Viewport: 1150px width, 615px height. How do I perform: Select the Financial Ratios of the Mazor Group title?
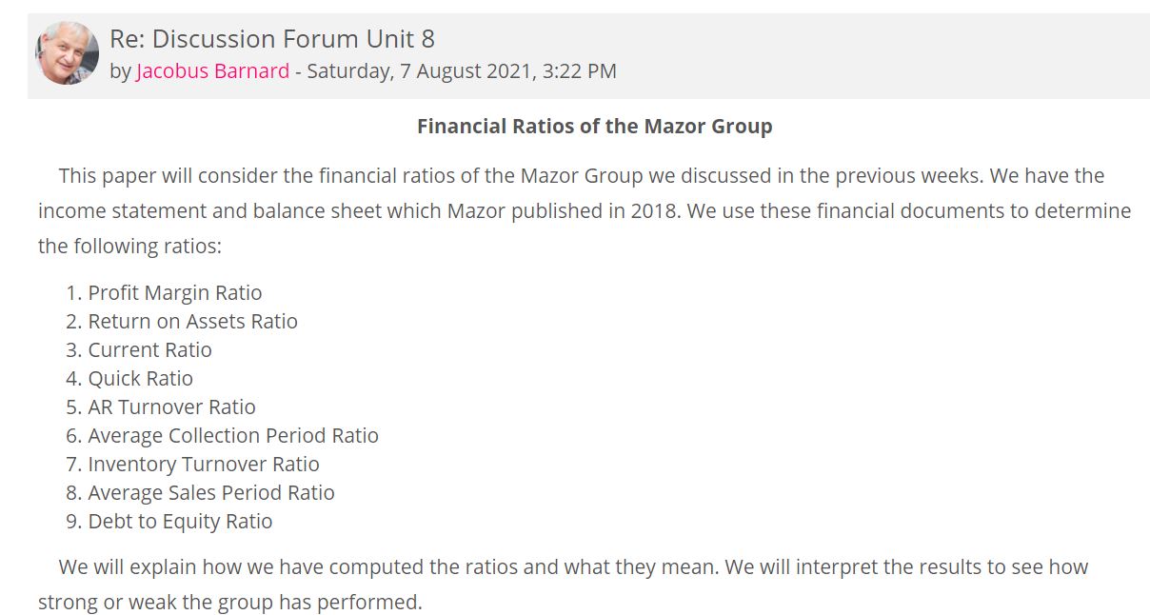pos(594,127)
